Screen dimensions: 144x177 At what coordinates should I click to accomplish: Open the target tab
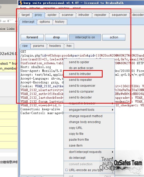(26, 15)
